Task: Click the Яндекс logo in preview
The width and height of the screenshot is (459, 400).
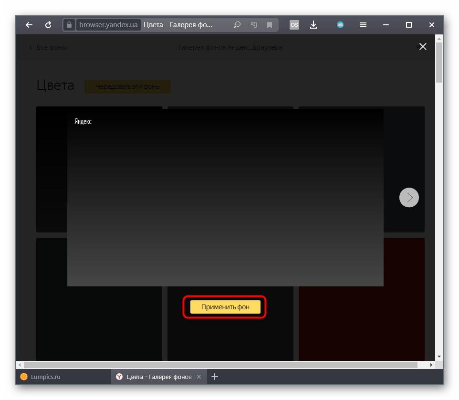Action: tap(83, 122)
